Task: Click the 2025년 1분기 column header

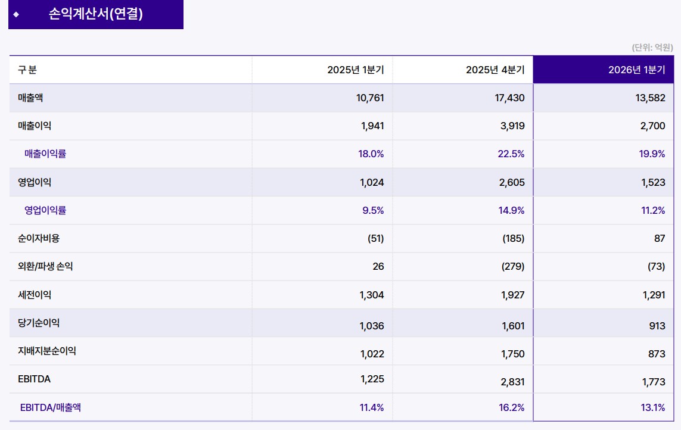Action: (322, 70)
